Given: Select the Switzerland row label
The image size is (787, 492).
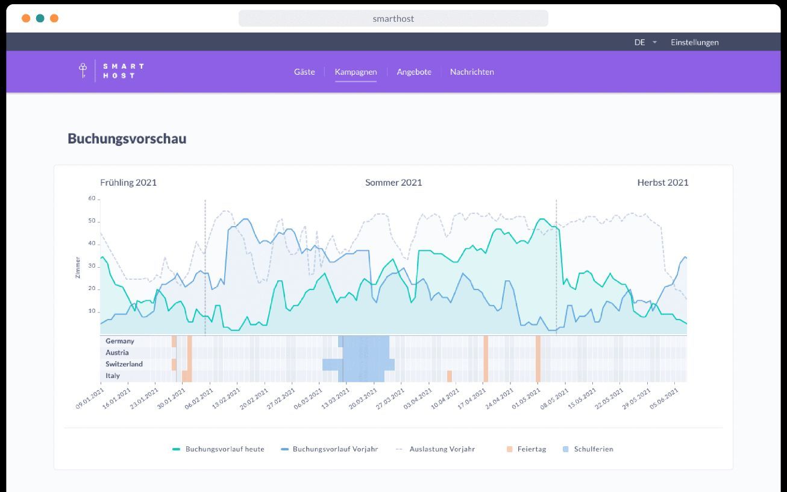Looking at the screenshot, I should (x=124, y=364).
